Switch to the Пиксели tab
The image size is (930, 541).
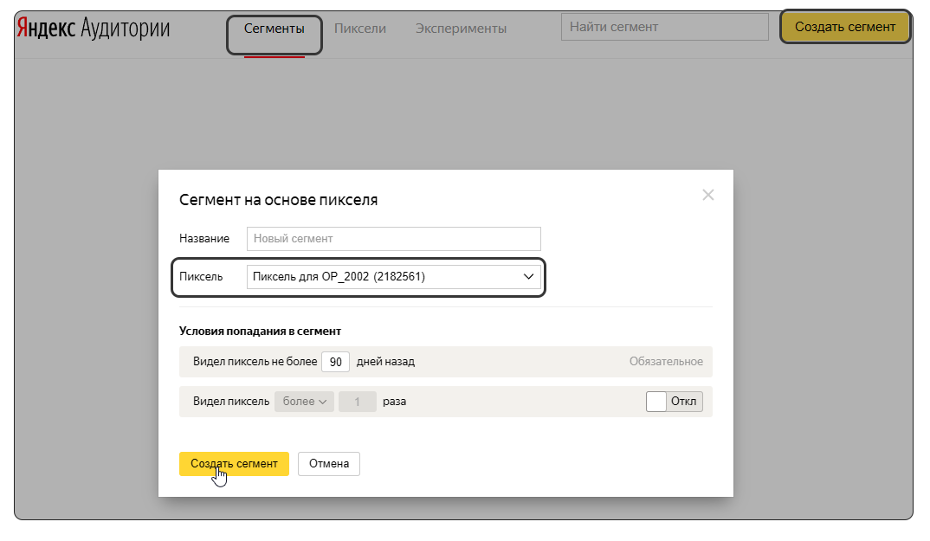coord(360,28)
